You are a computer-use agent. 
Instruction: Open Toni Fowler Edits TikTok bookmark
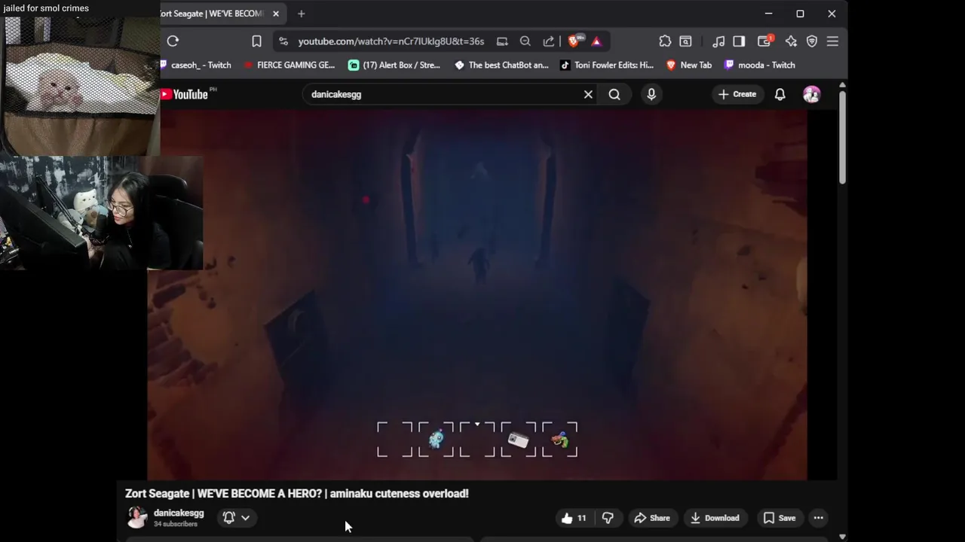tap(607, 65)
